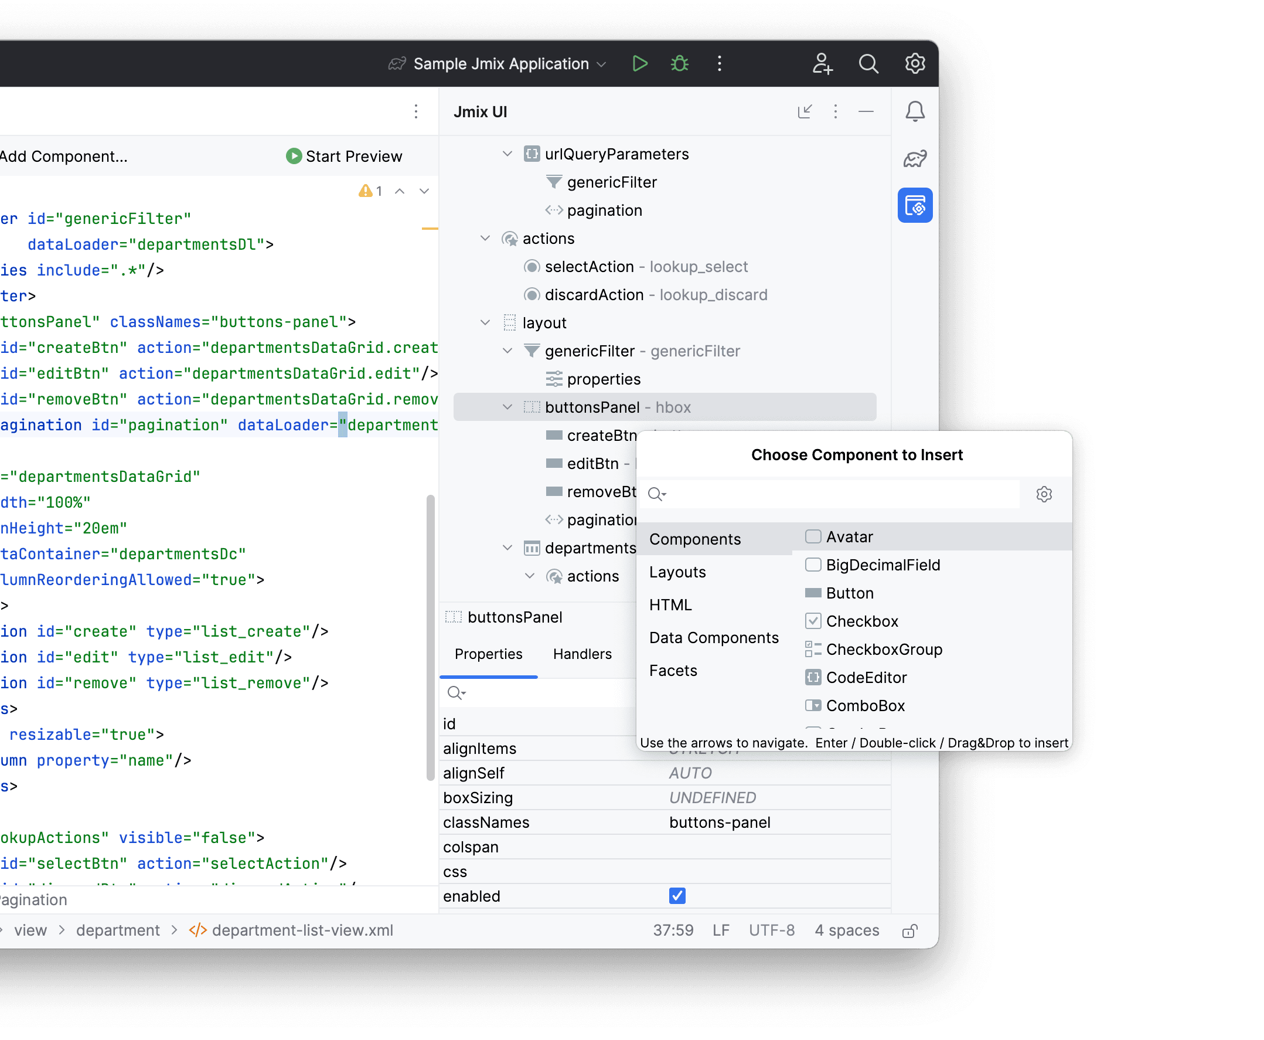Open the Notifications bell panel
The image size is (1264, 1040).
coord(914,111)
